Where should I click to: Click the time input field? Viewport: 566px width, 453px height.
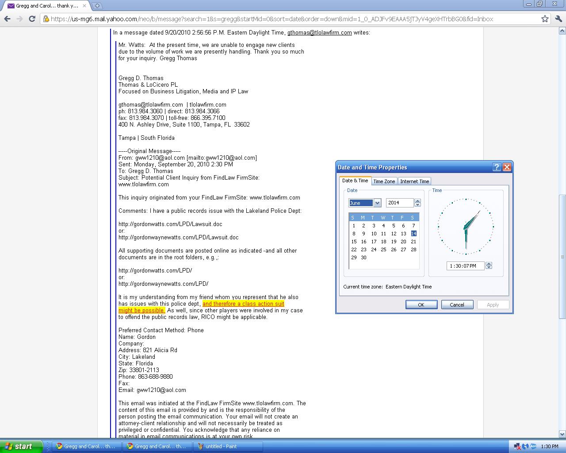[465, 266]
